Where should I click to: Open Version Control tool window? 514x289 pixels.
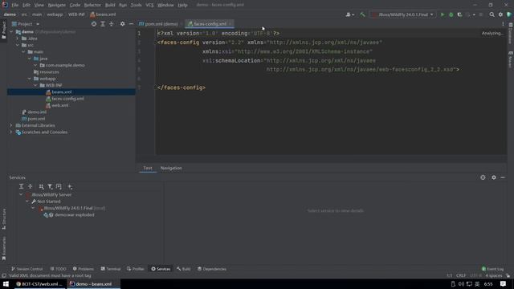tap(27, 269)
